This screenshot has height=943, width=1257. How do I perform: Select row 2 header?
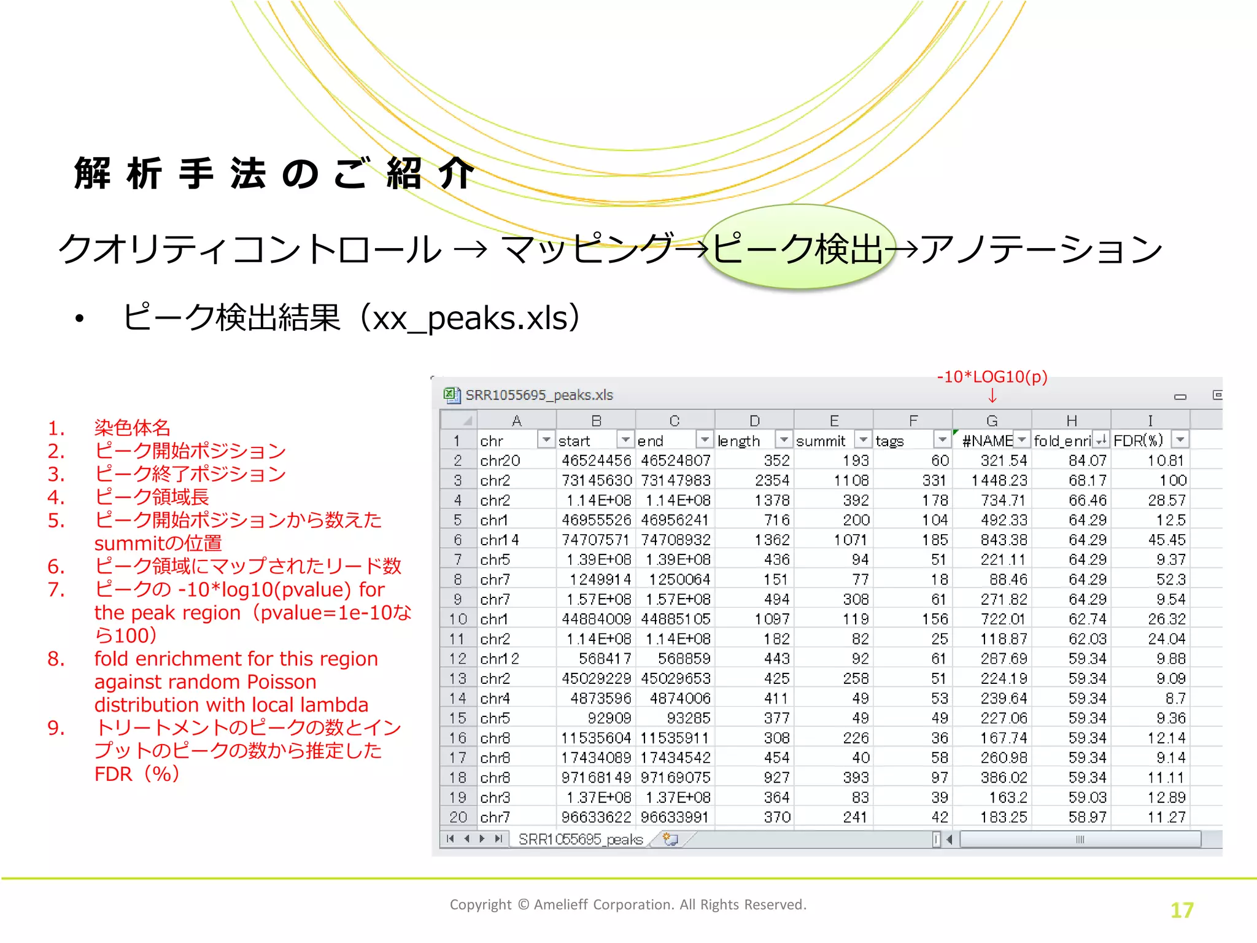(458, 460)
